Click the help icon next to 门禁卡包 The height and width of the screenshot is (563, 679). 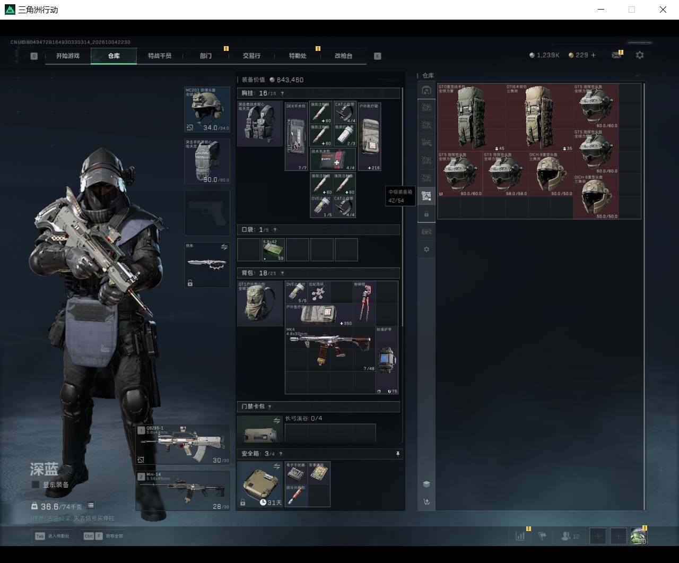pos(269,407)
